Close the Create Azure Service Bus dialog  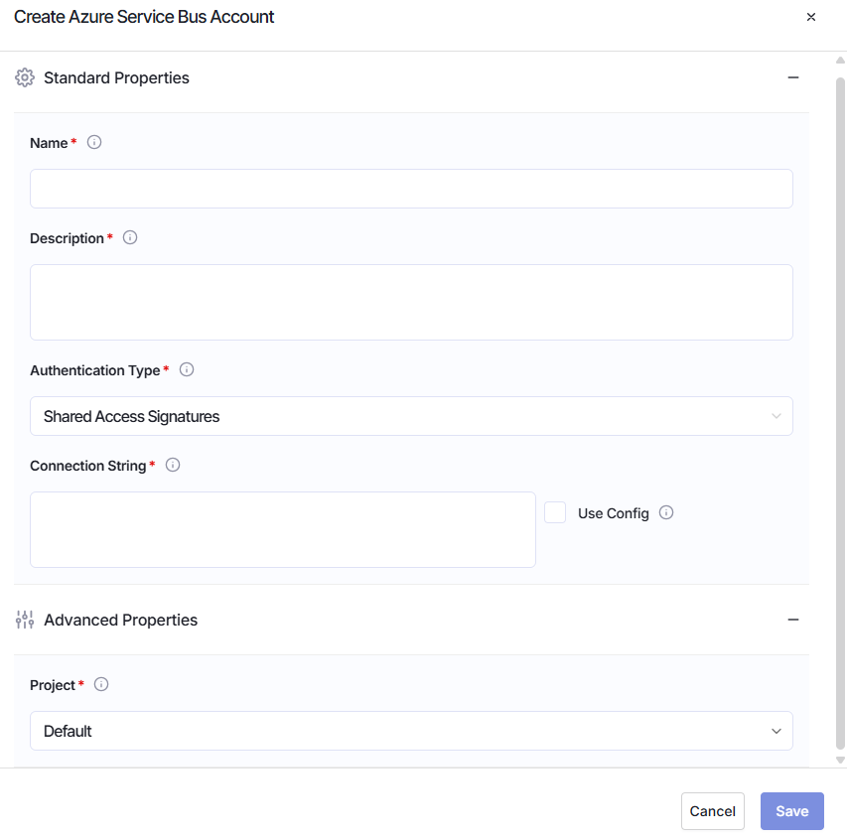coord(811,17)
